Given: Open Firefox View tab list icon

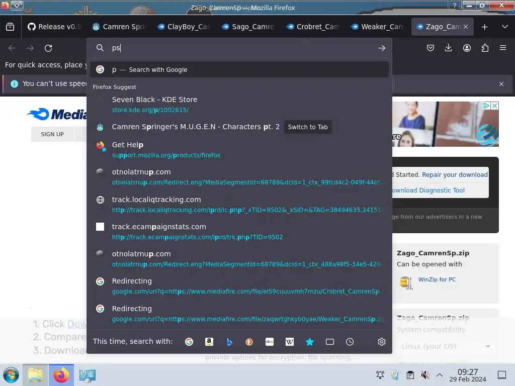Looking at the screenshot, I should [10, 27].
